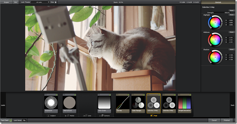Switch to the Controls tab

click(x=218, y=2)
